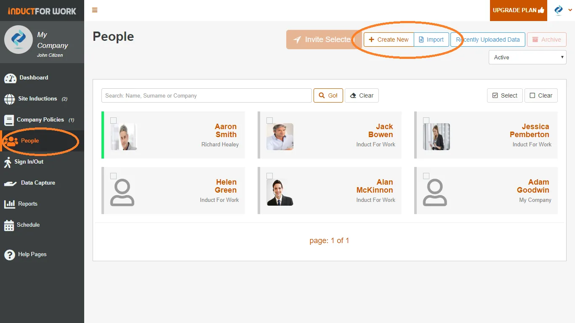Click the Archive button
Image resolution: width=575 pixels, height=323 pixels.
pos(547,40)
